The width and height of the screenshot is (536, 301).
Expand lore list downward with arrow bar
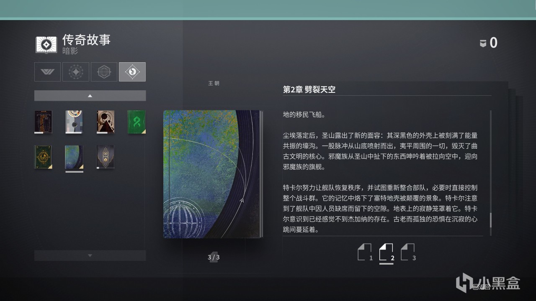pos(90,255)
